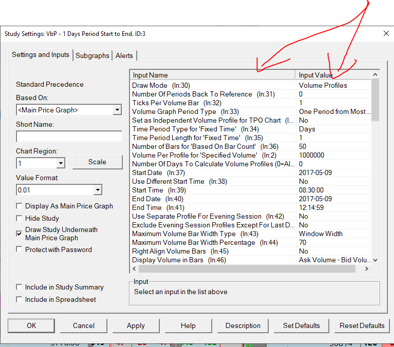Select Display Volume in Bars (In:46) row
The width and height of the screenshot is (394, 347).
tap(251, 260)
